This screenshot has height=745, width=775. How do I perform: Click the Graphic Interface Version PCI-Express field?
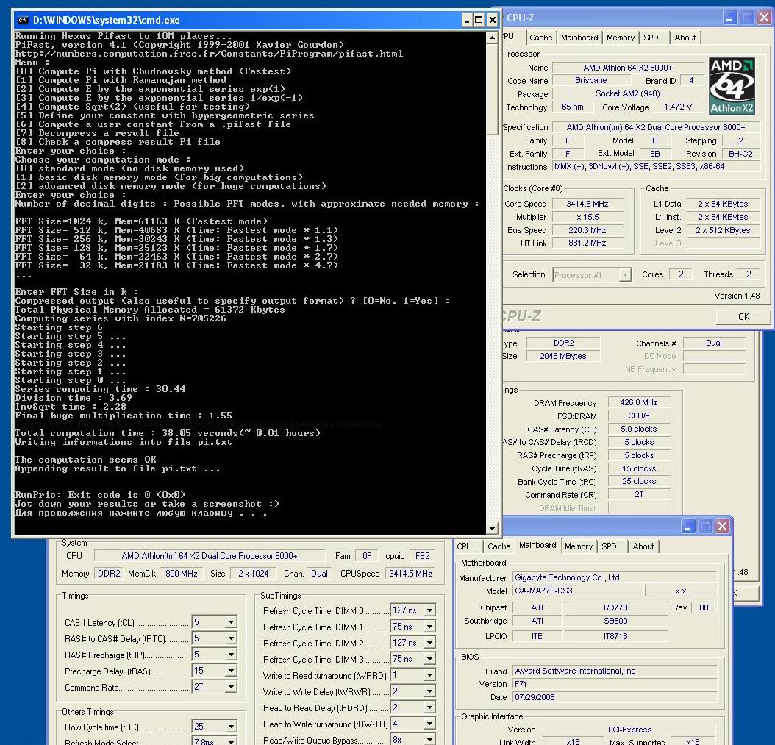(x=629, y=730)
